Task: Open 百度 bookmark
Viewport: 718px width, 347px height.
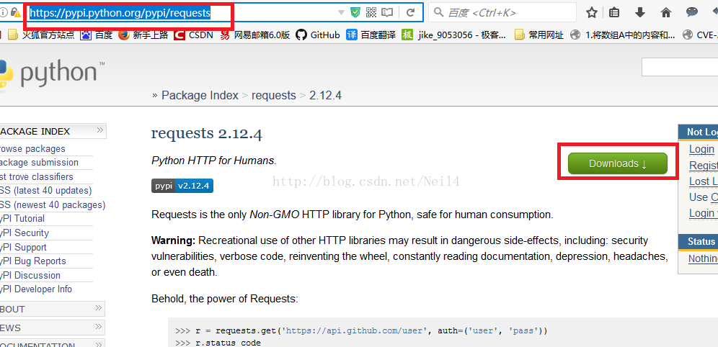Action: [104, 35]
